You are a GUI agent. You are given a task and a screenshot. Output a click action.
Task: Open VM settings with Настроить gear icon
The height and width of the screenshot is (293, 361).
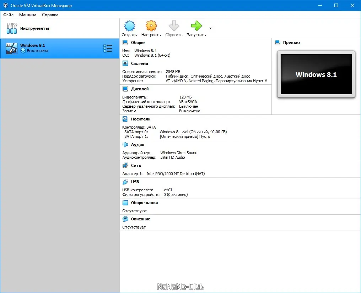(x=151, y=26)
